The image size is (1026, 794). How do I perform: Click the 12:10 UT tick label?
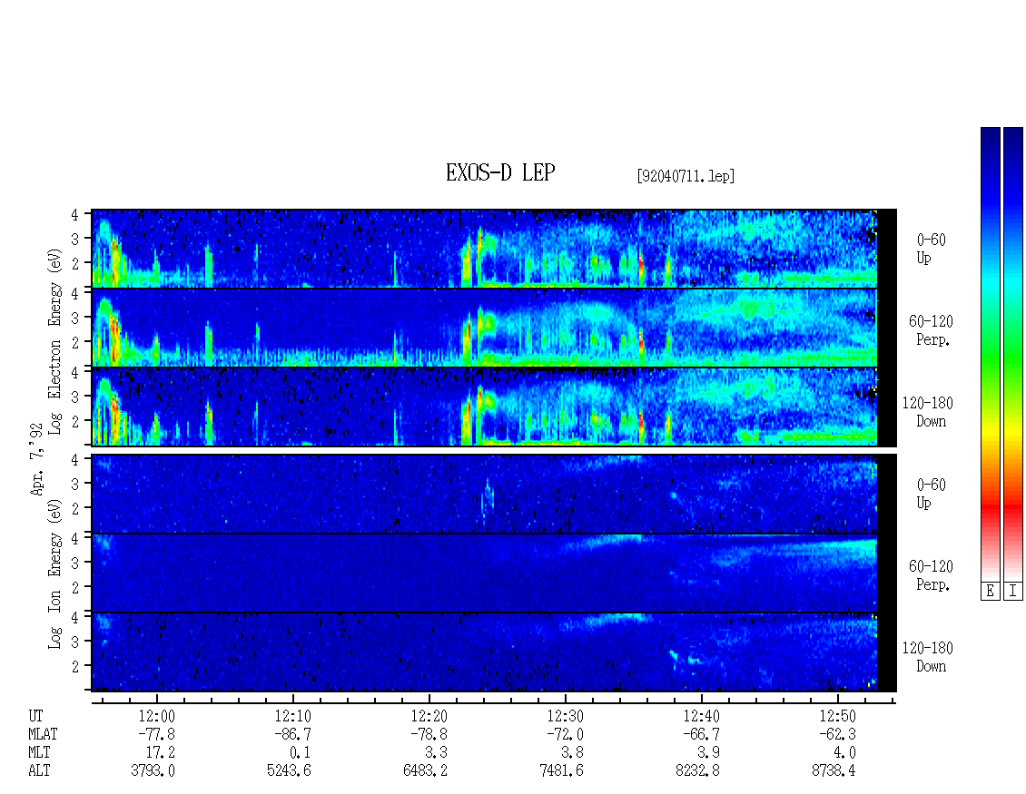292,716
